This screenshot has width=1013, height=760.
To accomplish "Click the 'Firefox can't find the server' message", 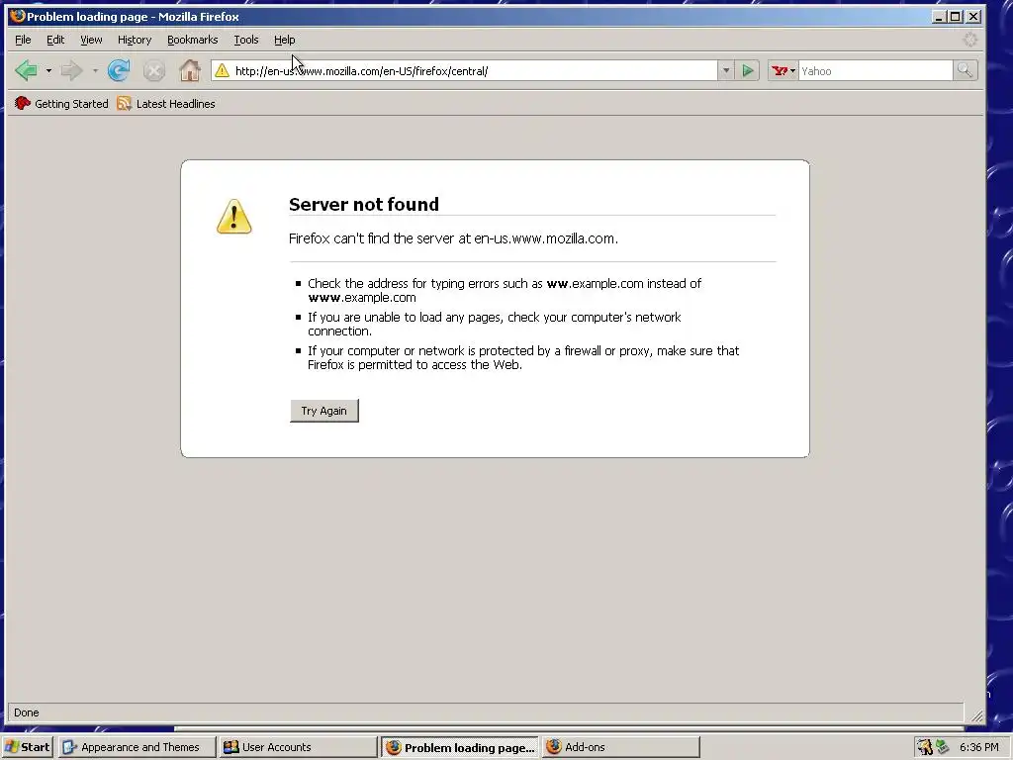I will (x=453, y=238).
